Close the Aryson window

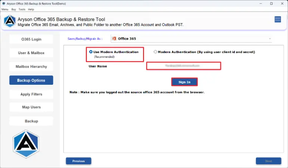tap(282, 3)
